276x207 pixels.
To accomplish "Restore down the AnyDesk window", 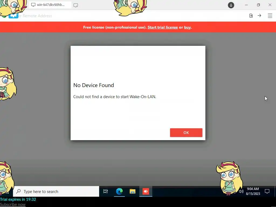I will point(258,5).
